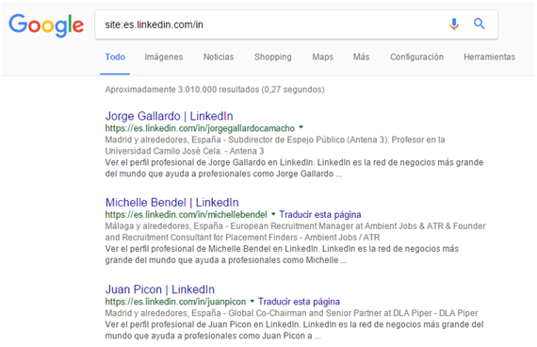
Task: Focus the search box containing site:es.linkedin.com/in
Action: click(x=296, y=25)
